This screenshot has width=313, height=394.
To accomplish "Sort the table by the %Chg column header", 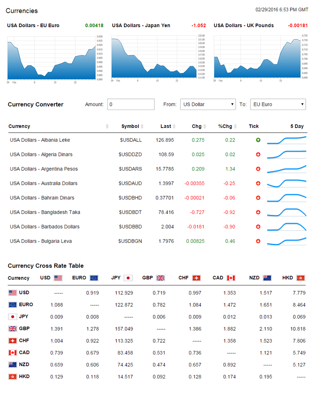I will 225,126.
